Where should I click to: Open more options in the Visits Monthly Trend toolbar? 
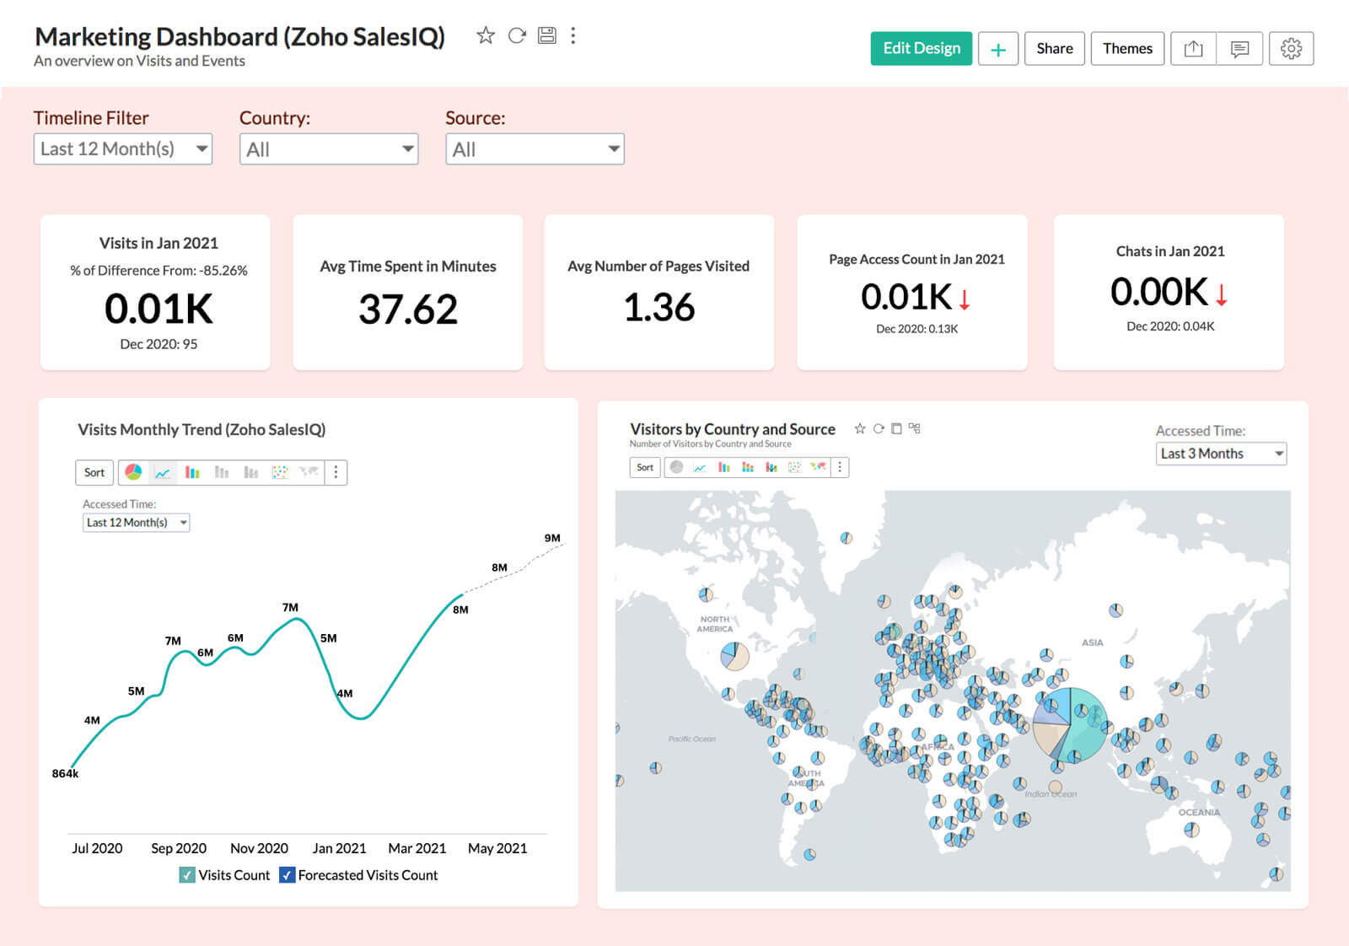click(336, 472)
